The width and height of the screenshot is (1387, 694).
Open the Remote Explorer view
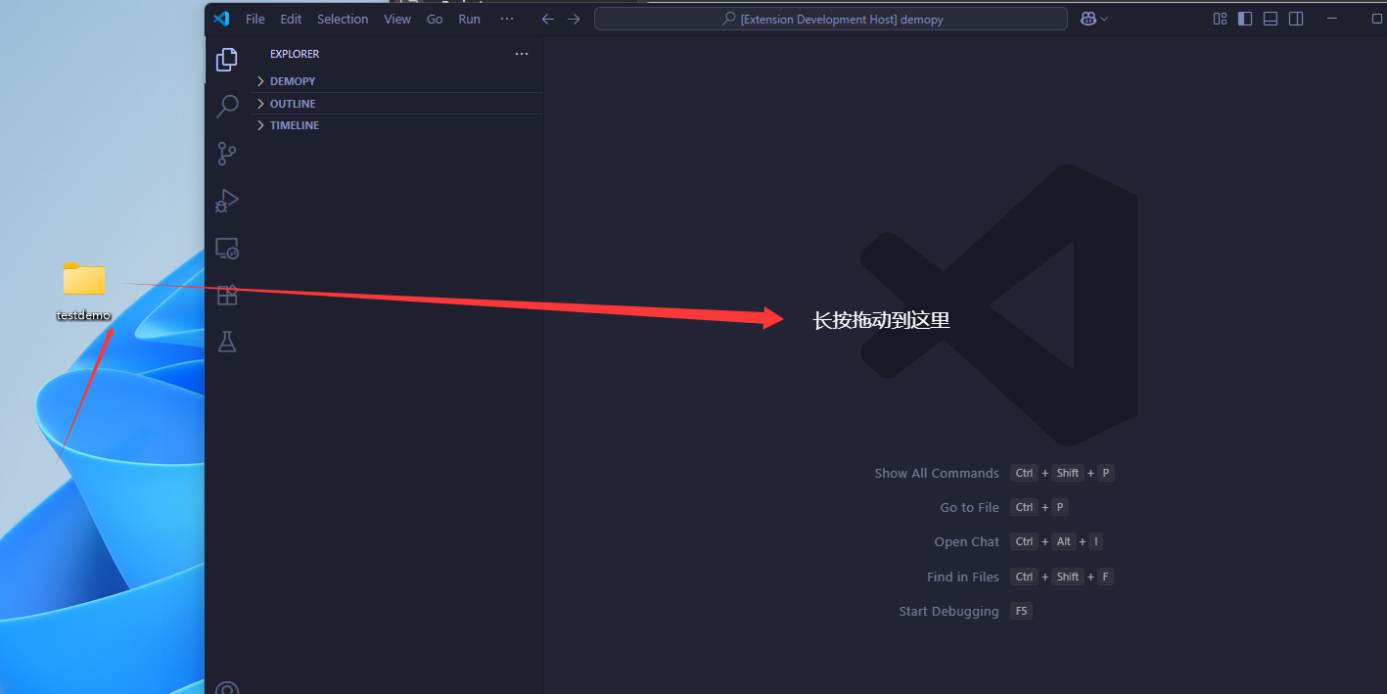point(227,249)
